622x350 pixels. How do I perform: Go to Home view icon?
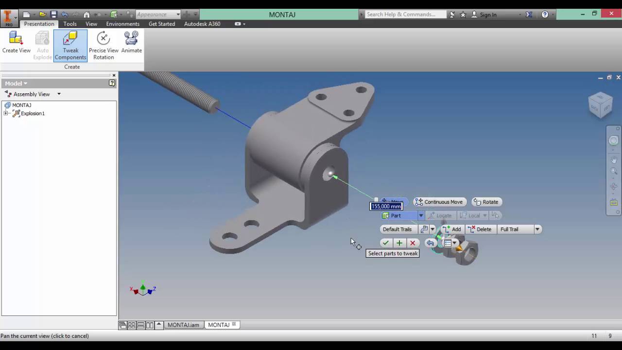86,15
